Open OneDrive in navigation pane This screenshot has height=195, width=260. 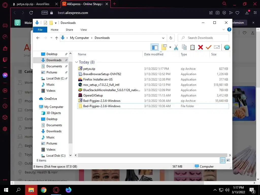(x=51, y=99)
